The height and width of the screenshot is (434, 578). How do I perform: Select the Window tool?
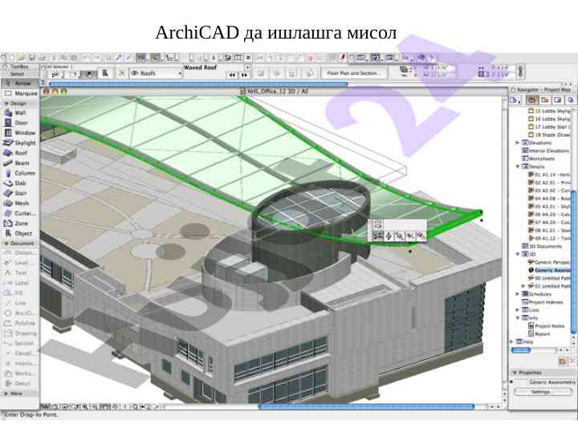click(x=19, y=133)
